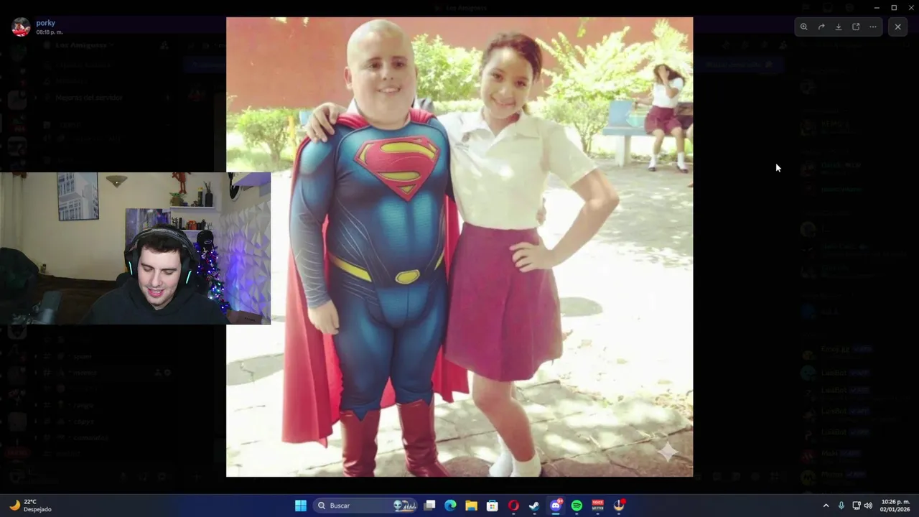Open the taskbar app with red badge
The width and height of the screenshot is (919, 517).
point(619,506)
